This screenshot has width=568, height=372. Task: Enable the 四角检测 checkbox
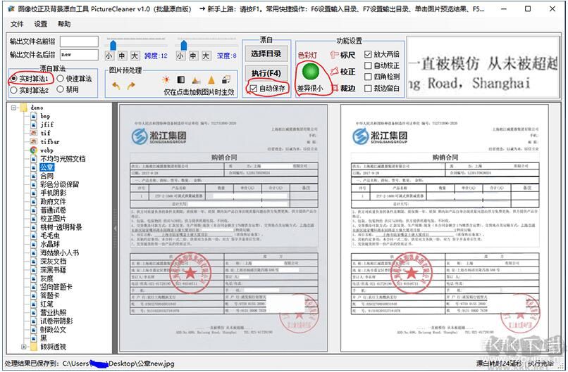click(368, 77)
